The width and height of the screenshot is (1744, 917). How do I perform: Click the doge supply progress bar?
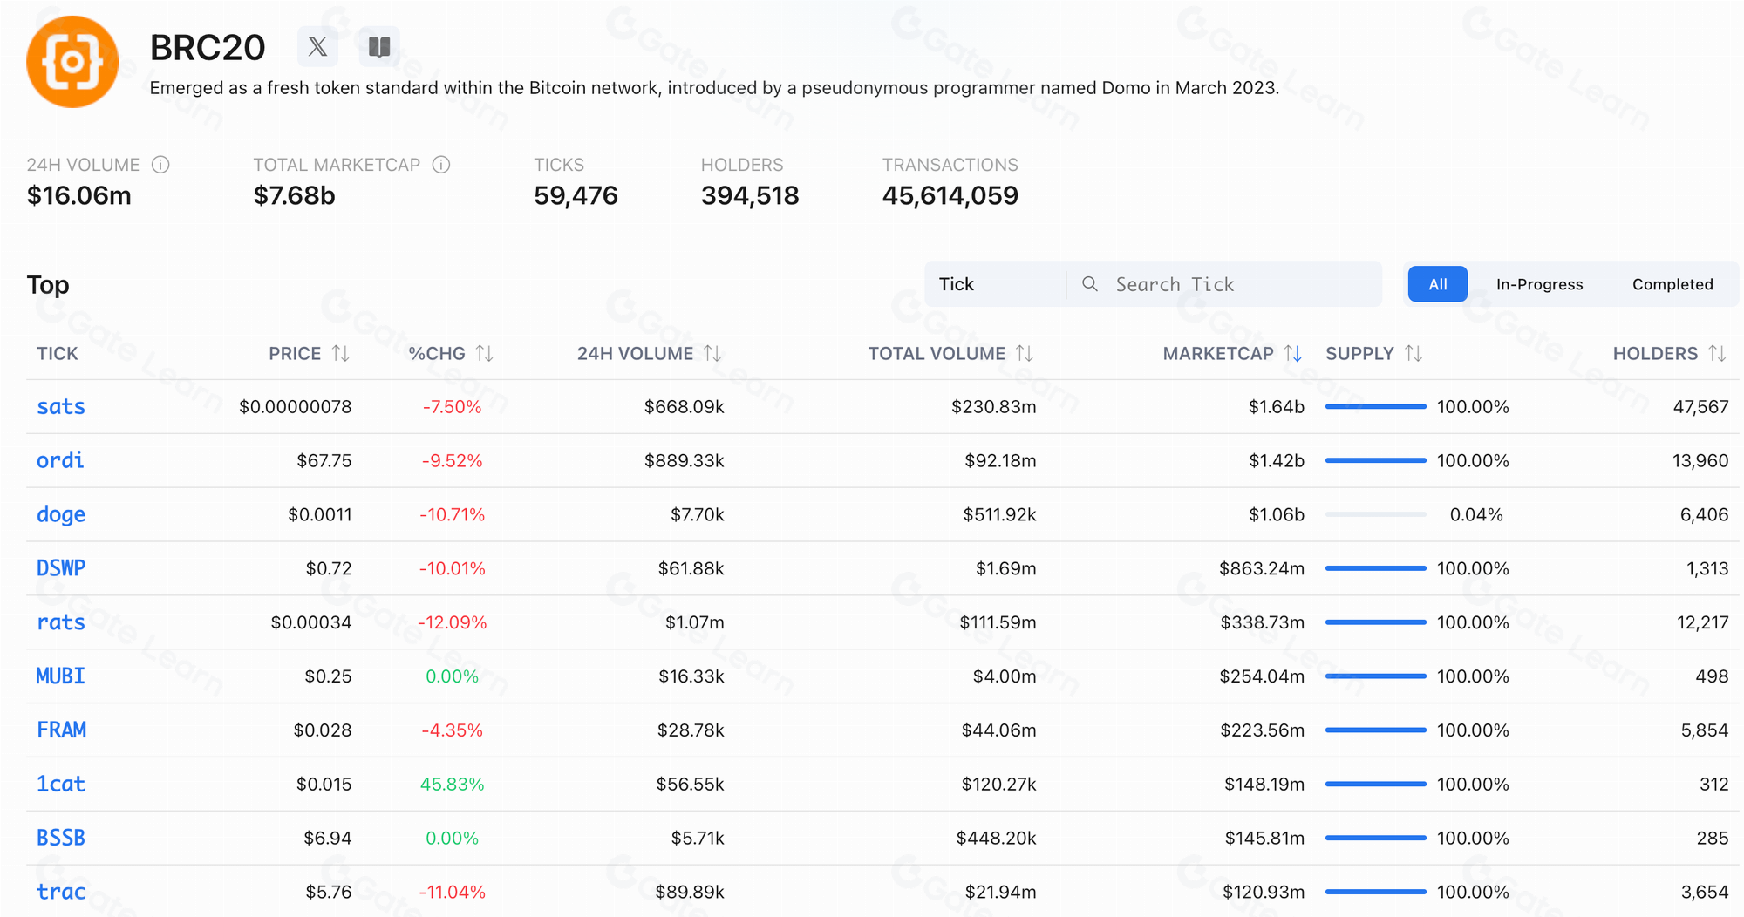coord(1375,514)
